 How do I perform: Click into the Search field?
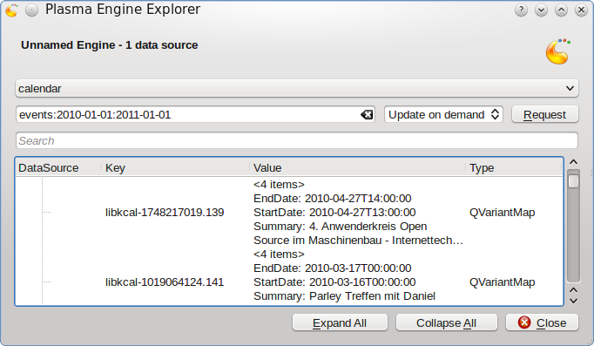pyautogui.click(x=297, y=140)
